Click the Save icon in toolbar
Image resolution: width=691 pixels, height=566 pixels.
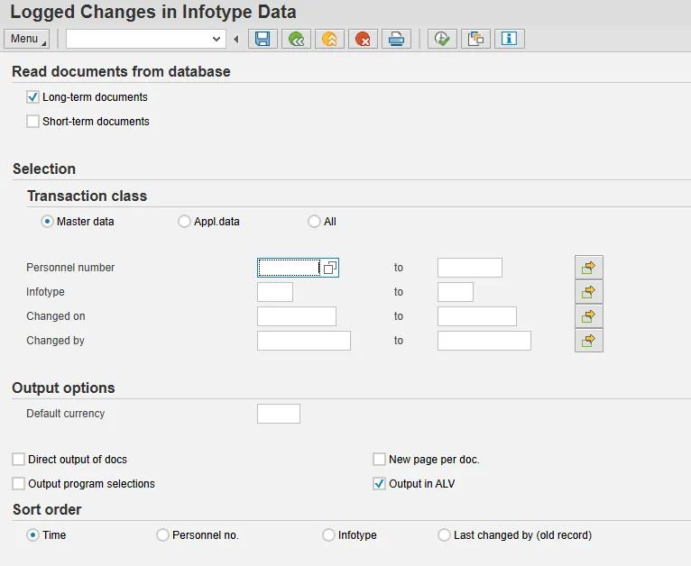coord(263,39)
